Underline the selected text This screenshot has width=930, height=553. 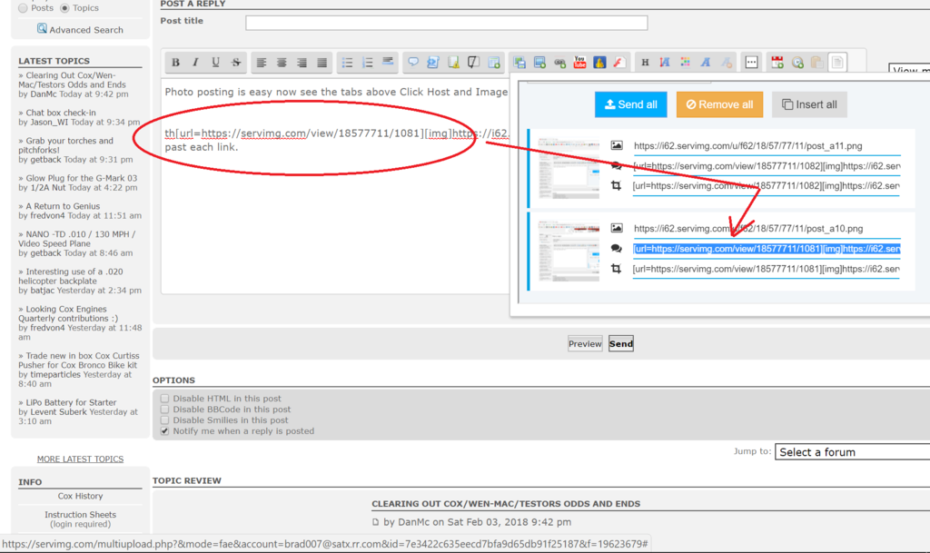click(215, 63)
